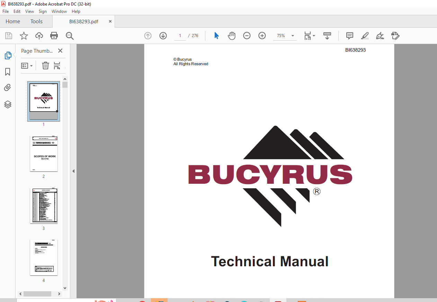Viewport: 437px width, 302px height.
Task: Open the Bookmarks panel
Action: (x=8, y=72)
